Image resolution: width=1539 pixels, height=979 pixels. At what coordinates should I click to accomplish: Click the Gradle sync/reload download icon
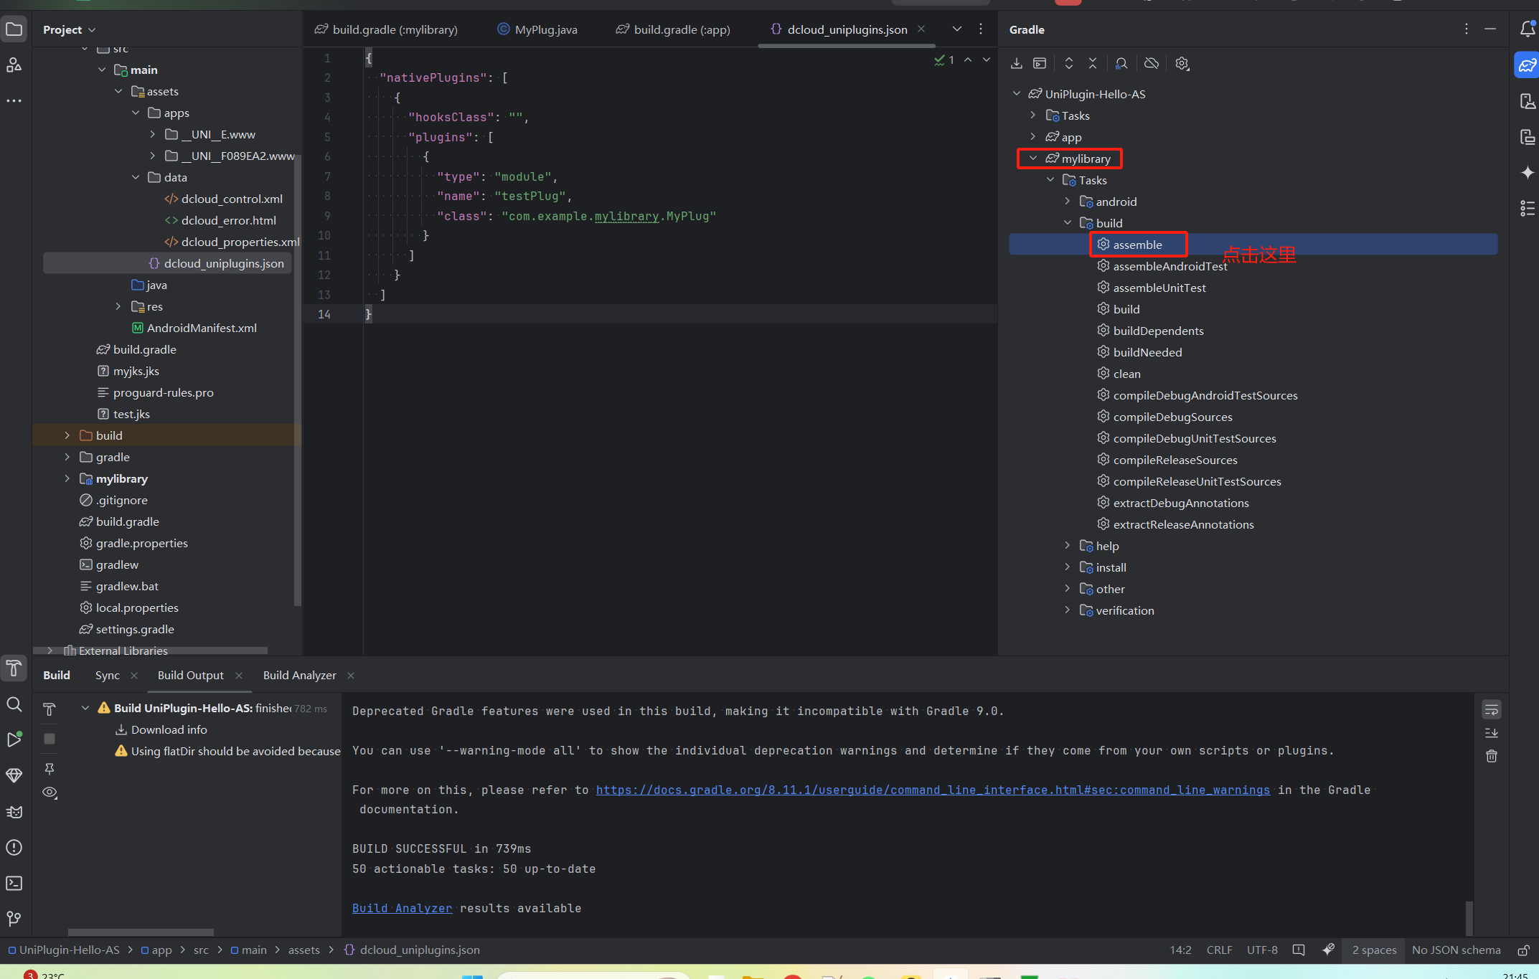coord(1017,64)
